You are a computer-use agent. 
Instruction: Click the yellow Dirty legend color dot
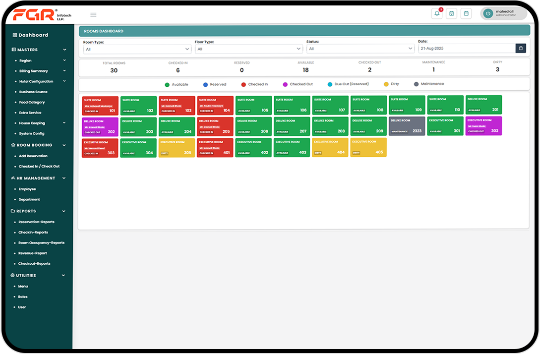pos(386,84)
